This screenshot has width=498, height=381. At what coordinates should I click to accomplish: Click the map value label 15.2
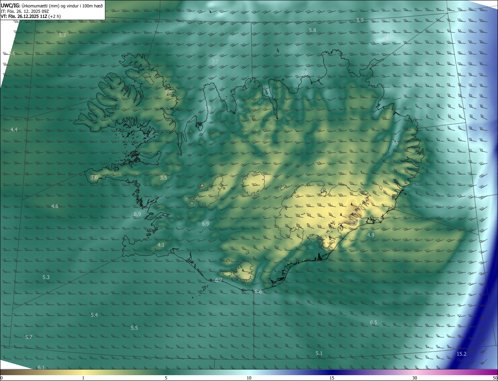tap(461, 354)
